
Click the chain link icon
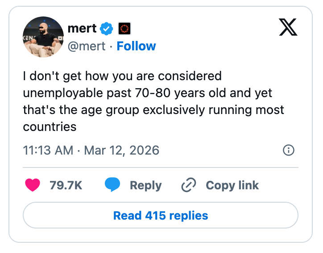click(189, 185)
